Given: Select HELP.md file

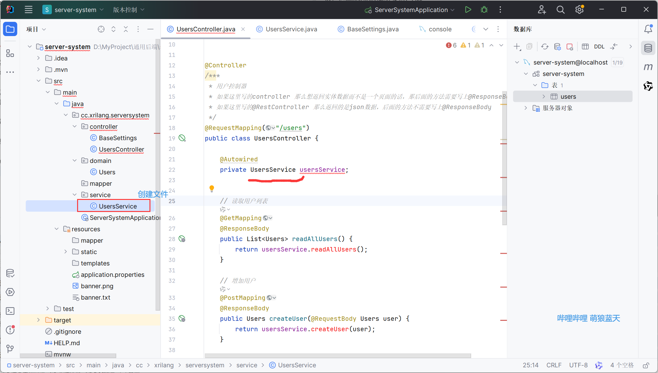Looking at the screenshot, I should [62, 343].
